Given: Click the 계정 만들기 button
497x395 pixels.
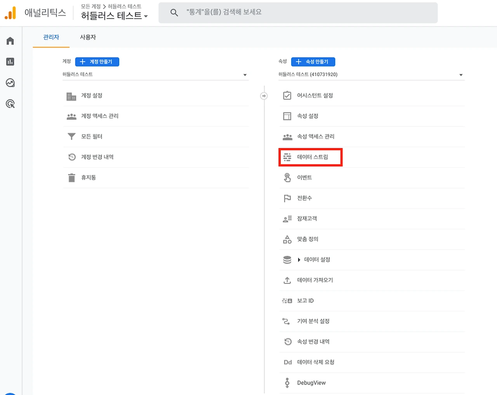Looking at the screenshot, I should tap(97, 62).
